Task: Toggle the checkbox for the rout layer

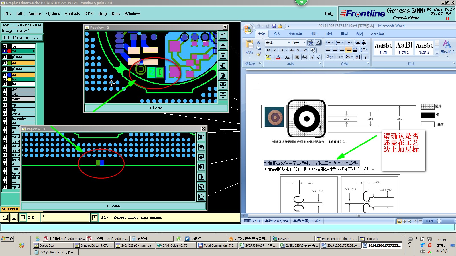Action: [x=5, y=99]
